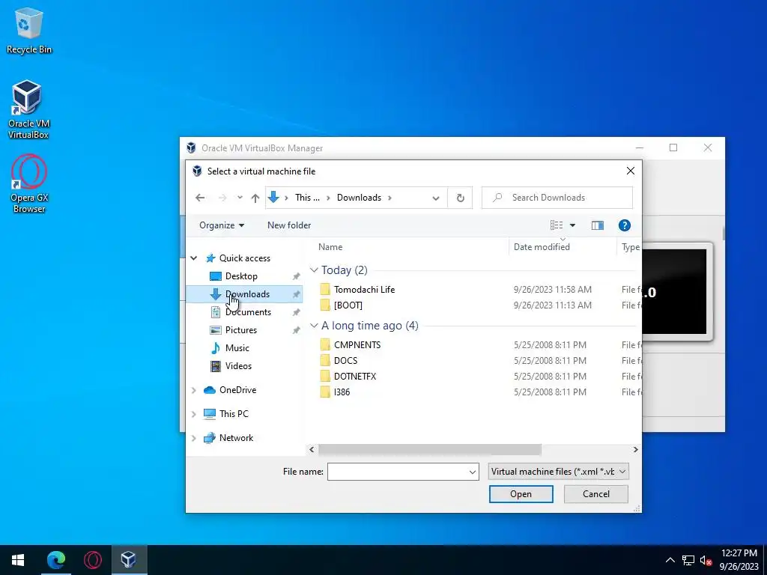Click the right scroll arrow of file list
Screen dimensions: 767x575
[x=635, y=449]
